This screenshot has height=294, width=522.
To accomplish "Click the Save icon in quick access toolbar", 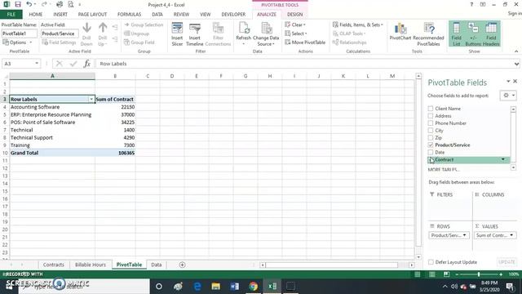I will pos(18,4).
